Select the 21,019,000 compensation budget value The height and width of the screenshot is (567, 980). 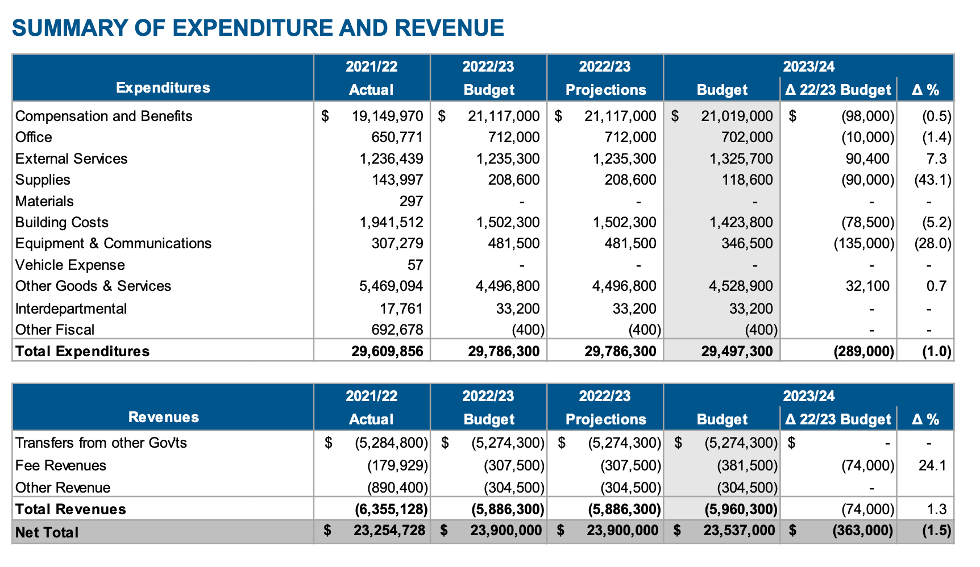click(737, 116)
